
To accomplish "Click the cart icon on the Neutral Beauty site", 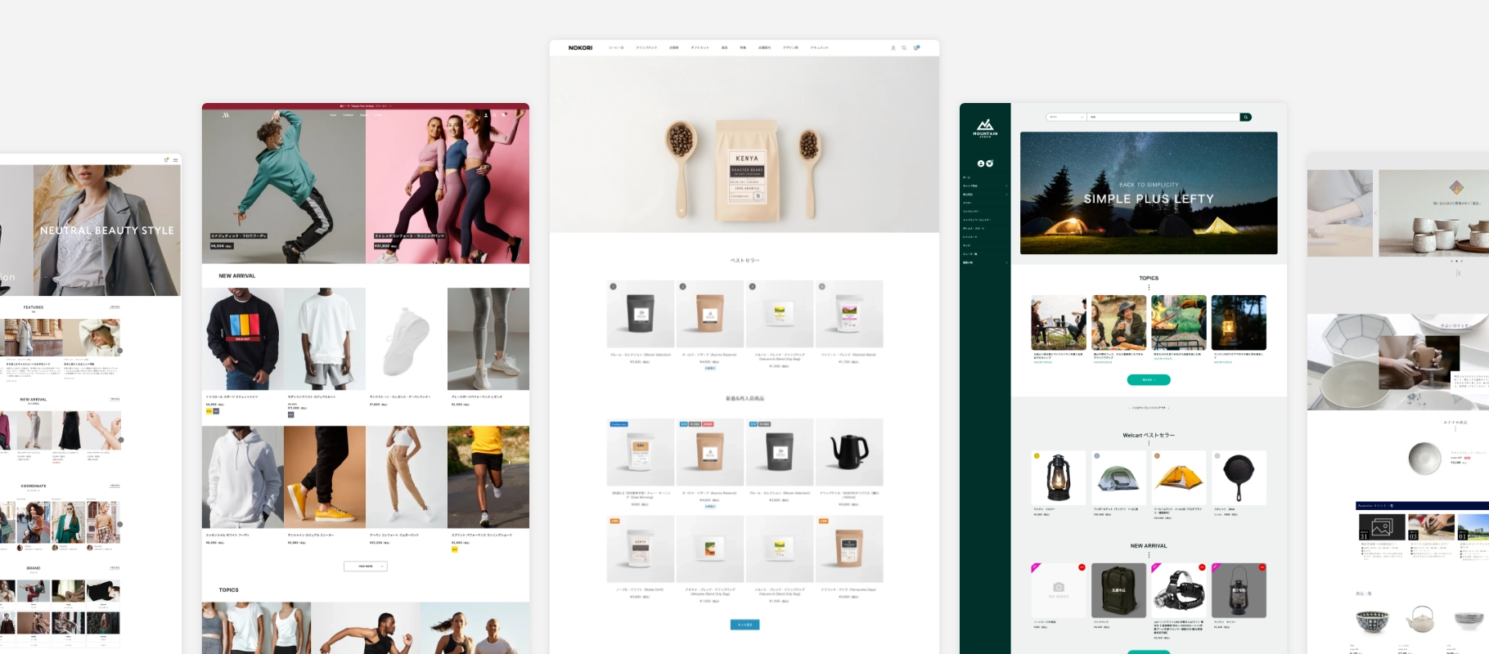I will (x=167, y=160).
